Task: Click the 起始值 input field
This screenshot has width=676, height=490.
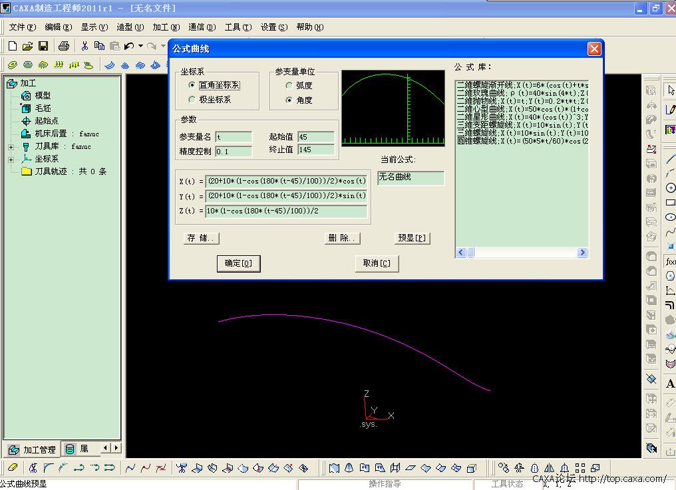Action: (x=316, y=137)
